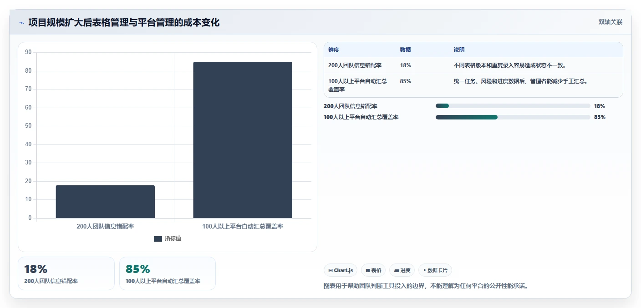Image resolution: width=641 pixels, height=308 pixels.
Task: Click the 85% value beside progress bar
Action: click(600, 117)
